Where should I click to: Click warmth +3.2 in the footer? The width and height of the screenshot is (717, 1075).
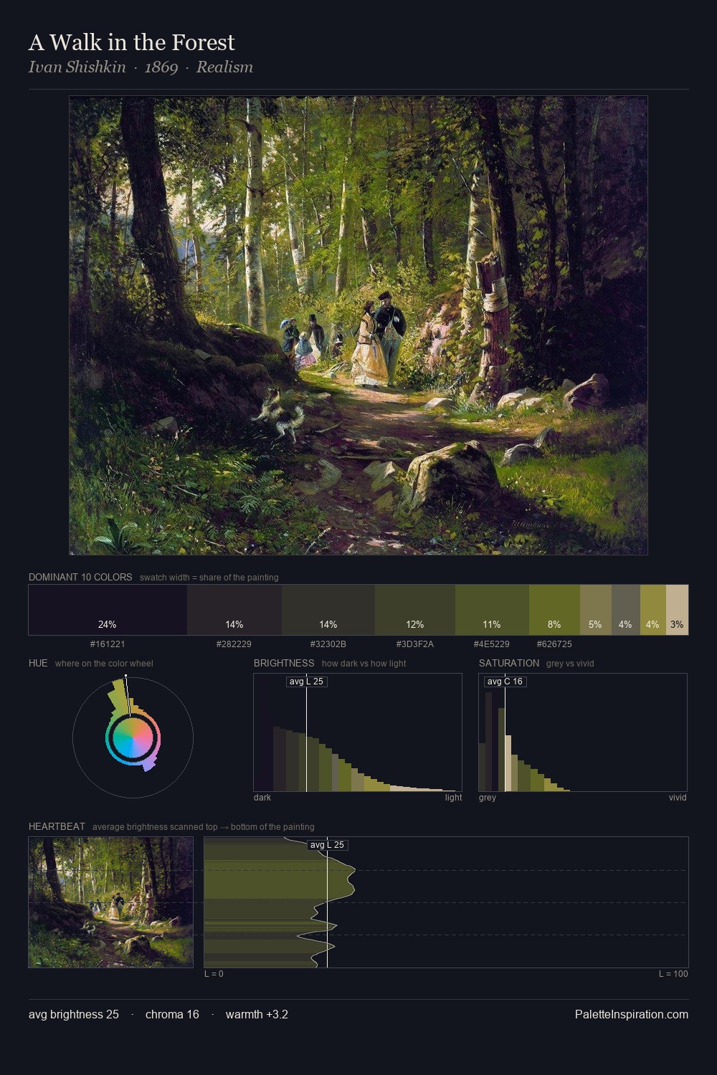click(257, 1015)
